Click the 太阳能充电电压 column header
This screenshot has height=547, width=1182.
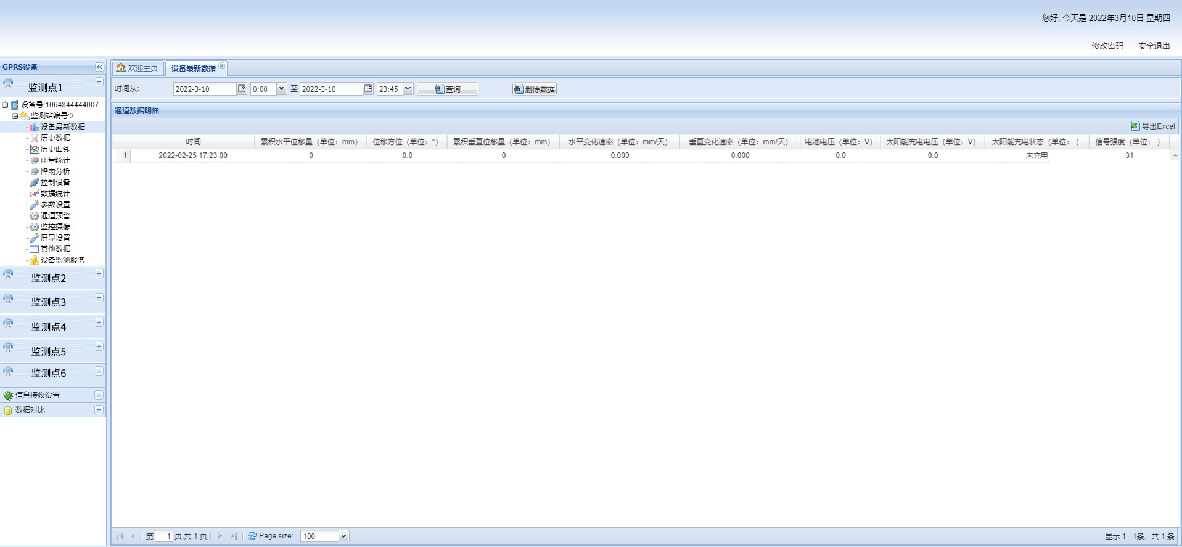click(x=932, y=142)
